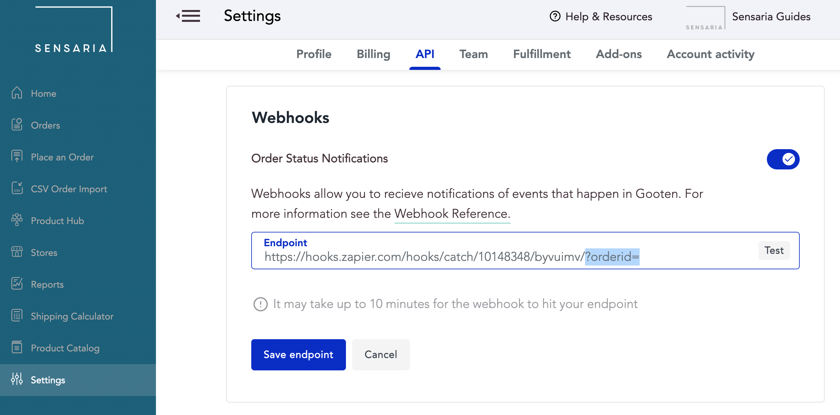Viewport: 840px width, 415px height.
Task: Click the CSV Order Import icon
Action: (17, 189)
